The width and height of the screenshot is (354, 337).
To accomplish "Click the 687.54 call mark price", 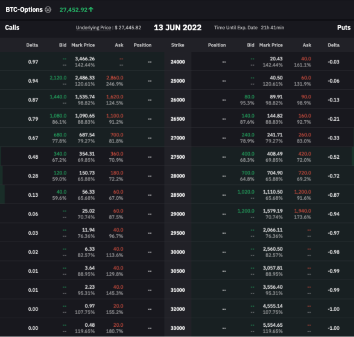I will point(86,135).
